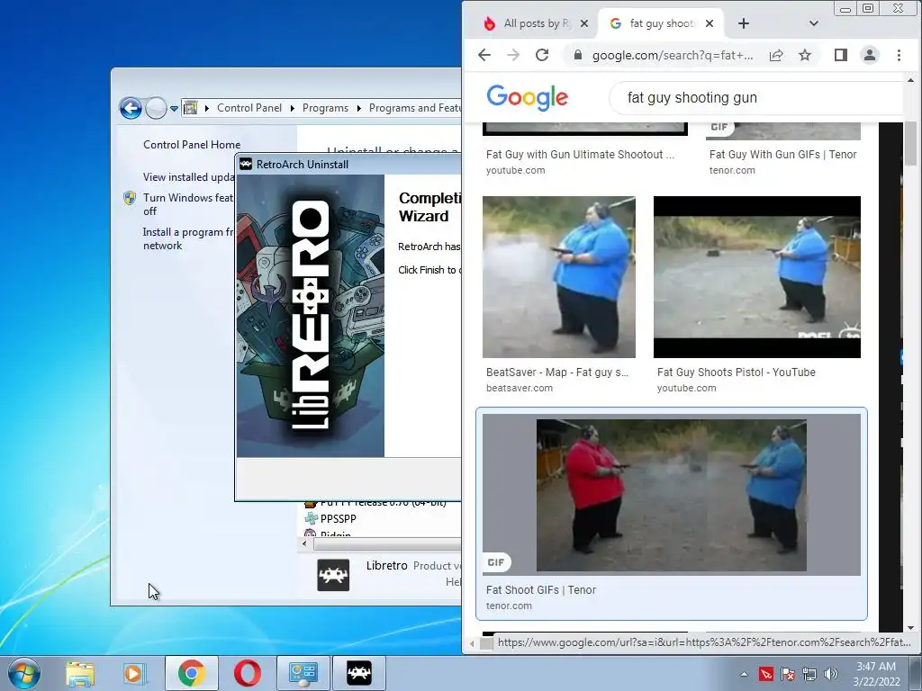Click Chrome address bar URL
This screenshot has height=691, width=922.
(672, 55)
